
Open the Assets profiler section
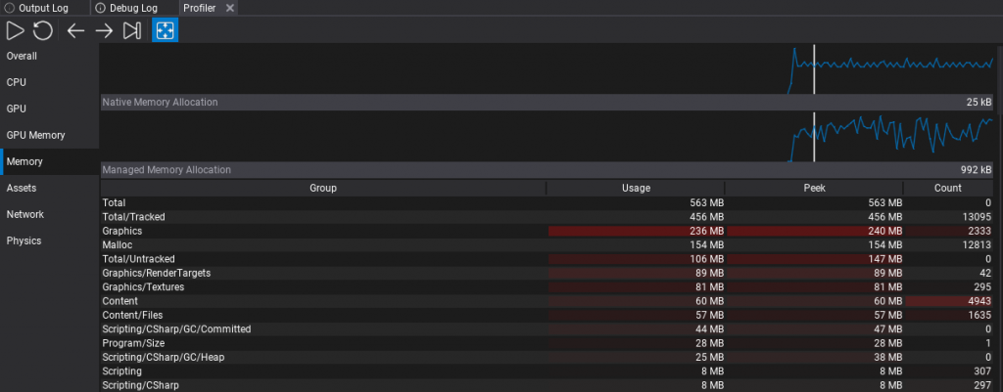click(x=22, y=188)
